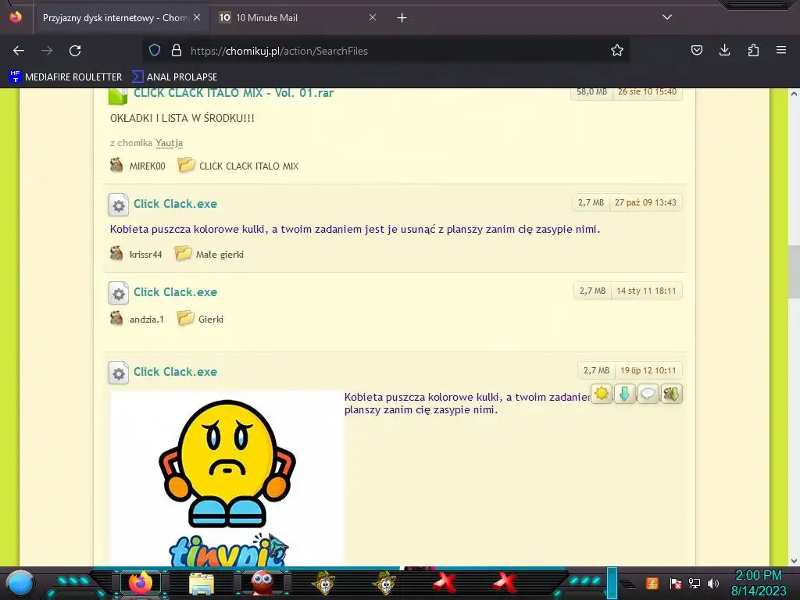Open the Firefox downloads panel
Screen dimensions: 800x600
click(x=724, y=50)
